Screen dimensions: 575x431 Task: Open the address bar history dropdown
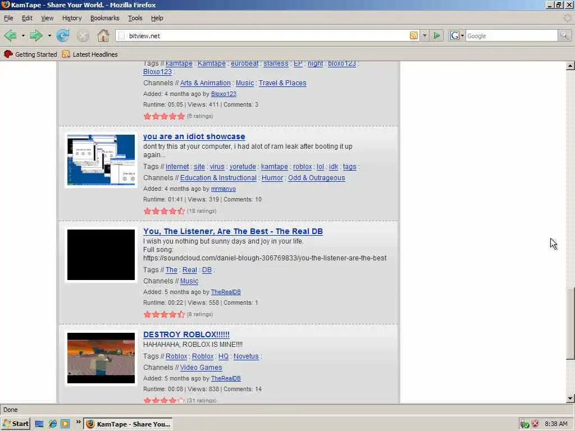(425, 35)
